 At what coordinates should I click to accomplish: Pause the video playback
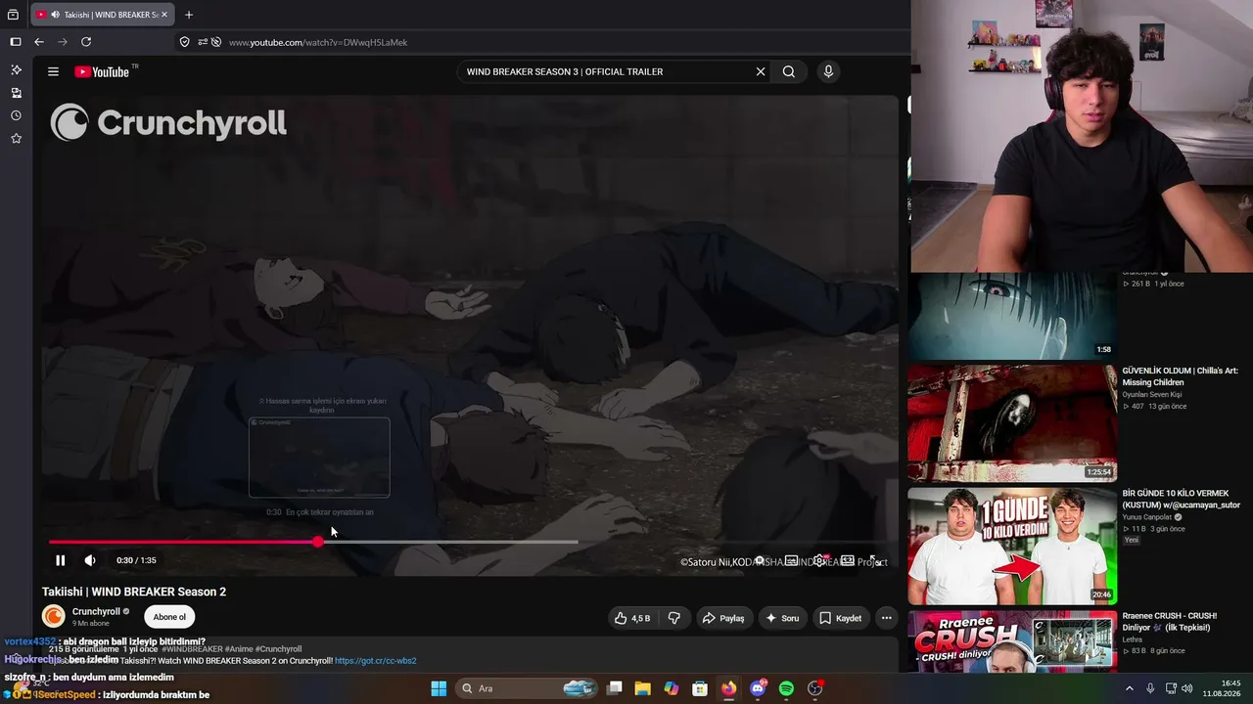point(60,560)
